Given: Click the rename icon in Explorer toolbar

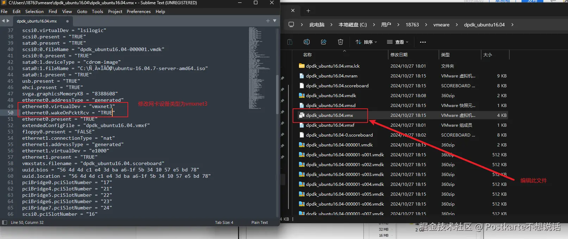Looking at the screenshot, I should 307,42.
